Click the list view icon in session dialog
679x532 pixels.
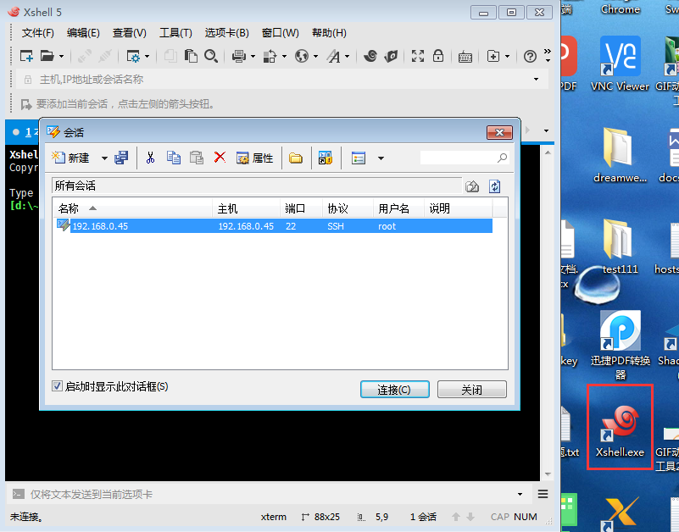coord(359,158)
